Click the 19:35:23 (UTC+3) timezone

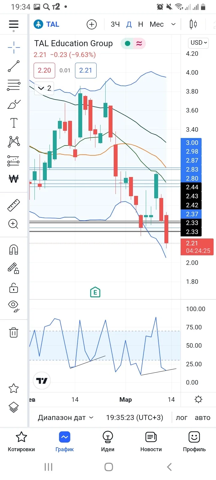134,418
